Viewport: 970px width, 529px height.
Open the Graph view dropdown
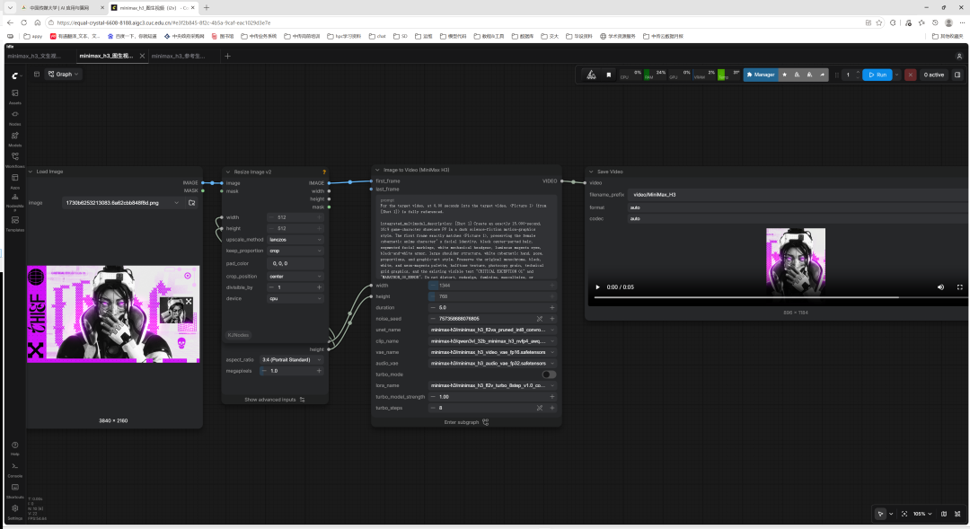pyautogui.click(x=64, y=75)
